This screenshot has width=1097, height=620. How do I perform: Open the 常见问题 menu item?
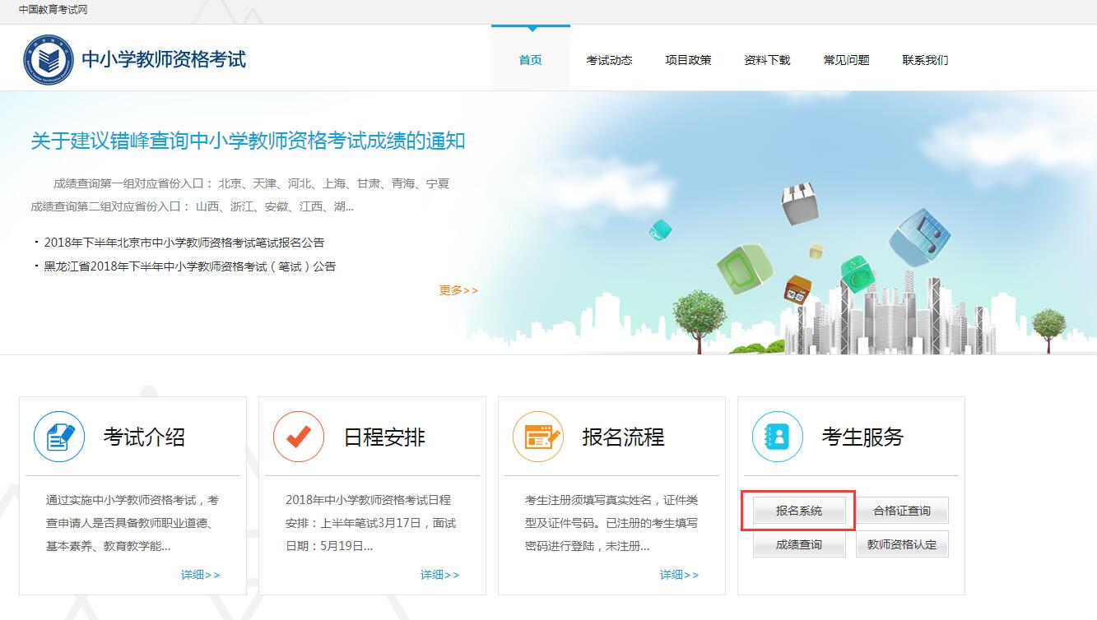pos(846,60)
